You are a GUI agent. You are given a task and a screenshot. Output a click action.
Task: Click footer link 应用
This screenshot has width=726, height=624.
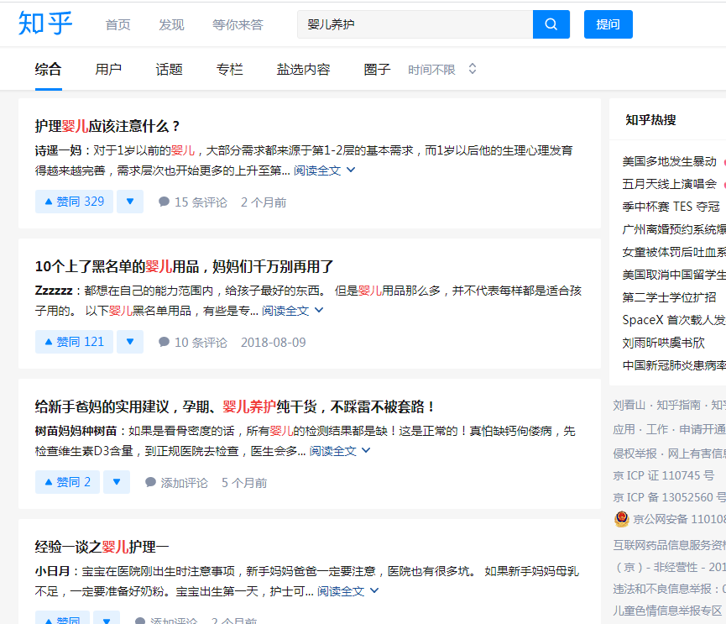coord(624,429)
